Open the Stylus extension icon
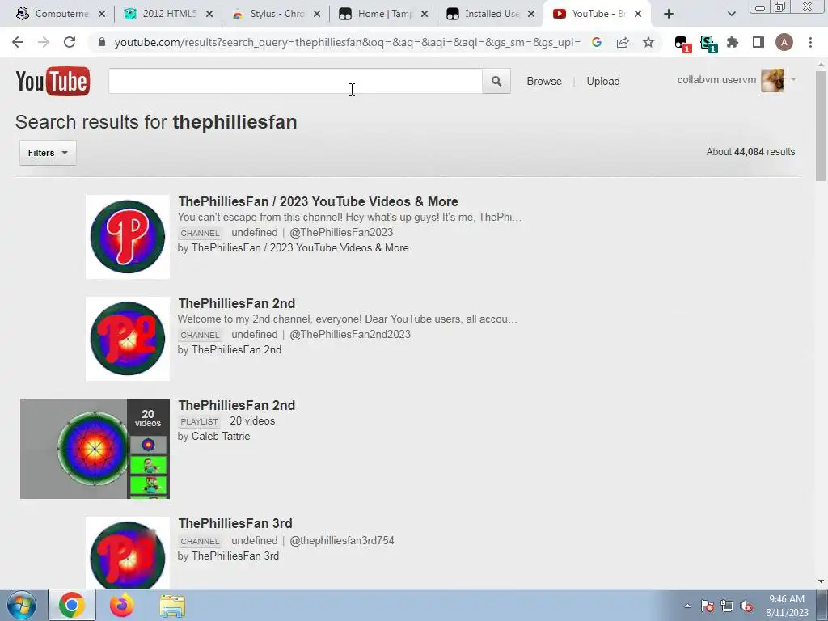Image resolution: width=828 pixels, height=621 pixels. click(x=708, y=43)
